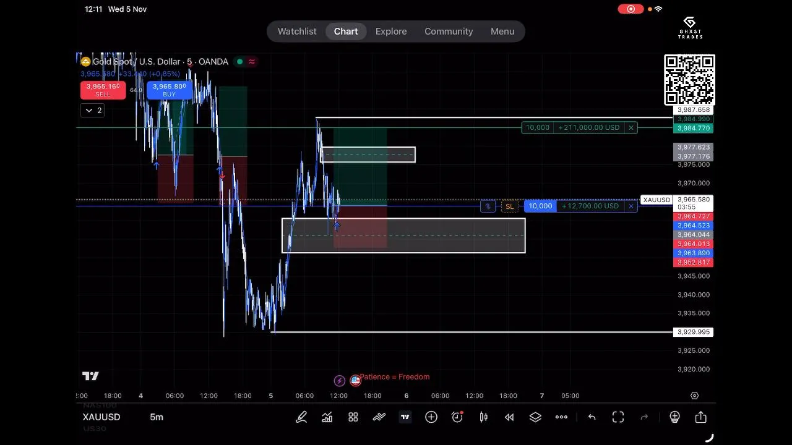Open the alarm clock alerts icon
The height and width of the screenshot is (445, 792).
coord(457,417)
